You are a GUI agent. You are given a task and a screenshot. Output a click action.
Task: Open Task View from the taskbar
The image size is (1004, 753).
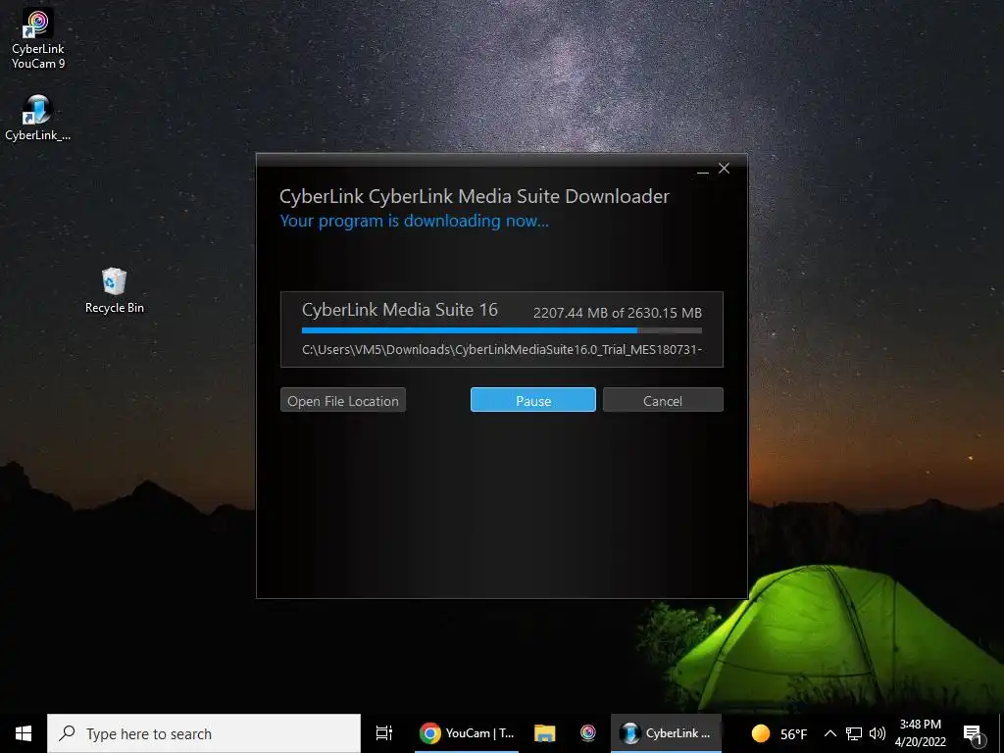[x=384, y=733]
